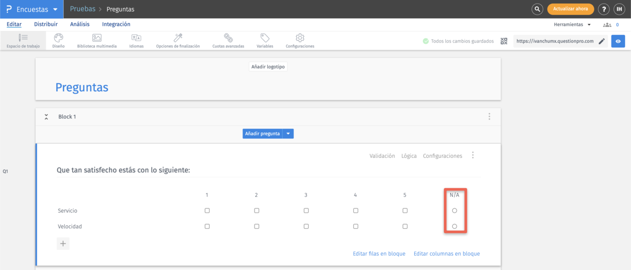Click the Añadir logotipo button
This screenshot has height=270, width=631.
click(268, 67)
